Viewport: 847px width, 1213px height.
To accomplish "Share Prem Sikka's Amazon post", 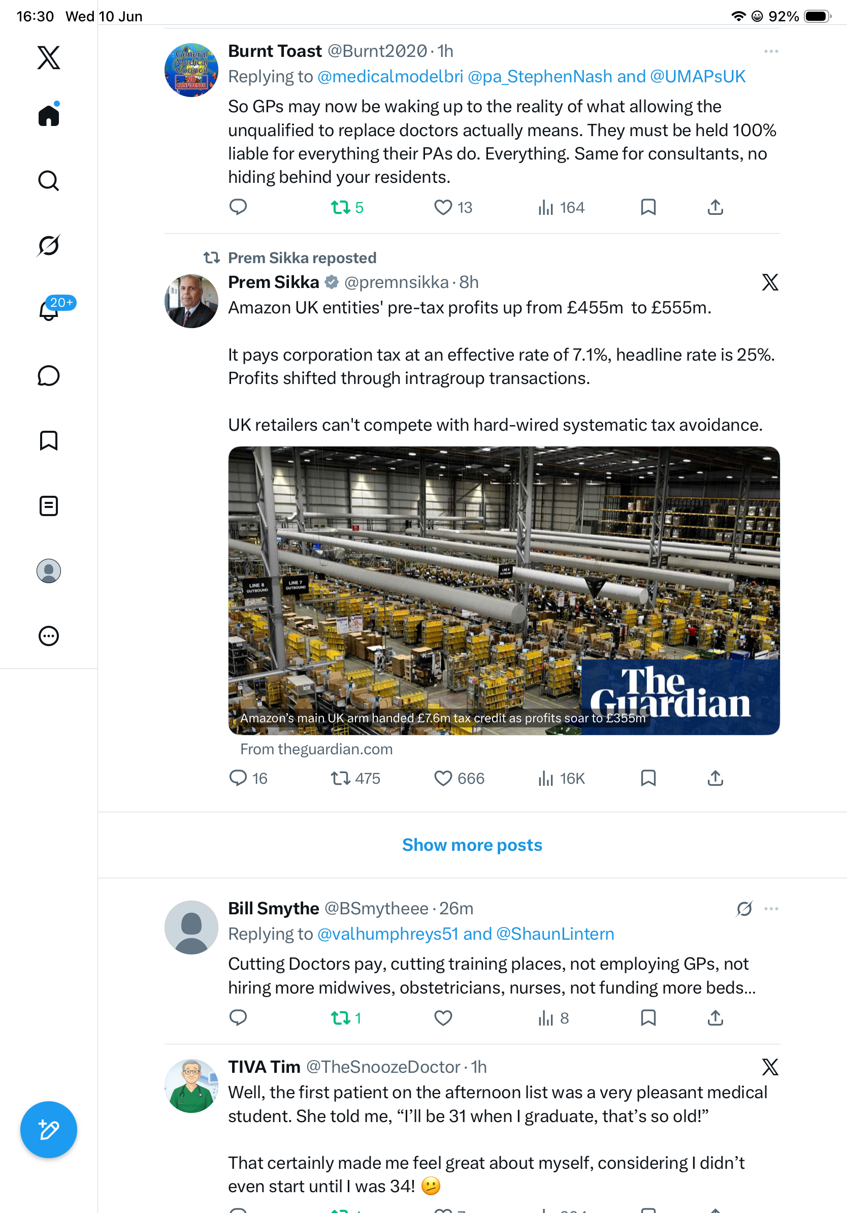I will [x=715, y=778].
